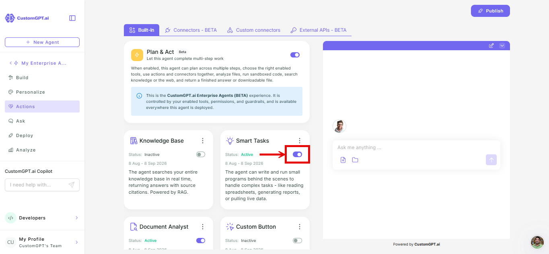Click the Developers code icon
549x254 pixels.
click(x=10, y=218)
